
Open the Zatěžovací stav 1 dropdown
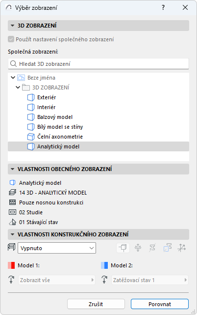[150, 280]
